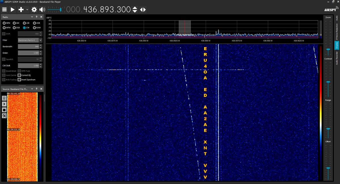This screenshot has height=184, width=340.
Task: Open the SDR settings gear
Action: 34,9
